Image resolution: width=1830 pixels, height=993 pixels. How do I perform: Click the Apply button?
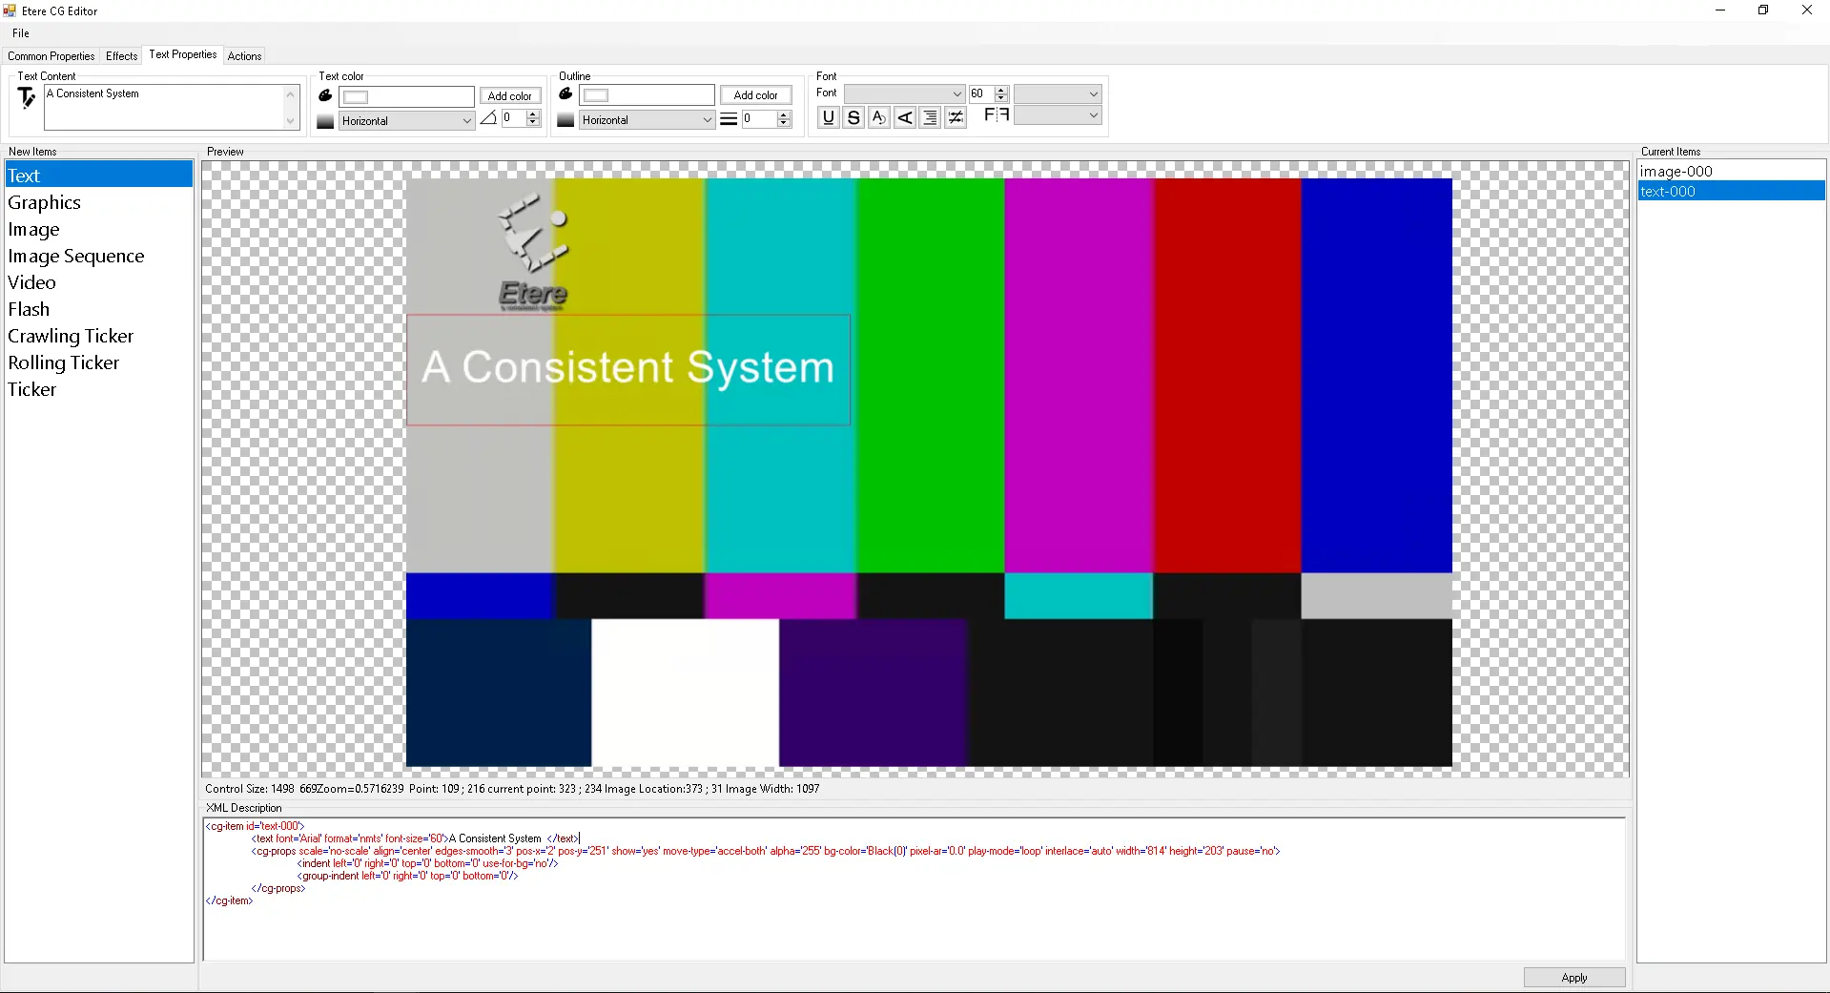tap(1573, 978)
